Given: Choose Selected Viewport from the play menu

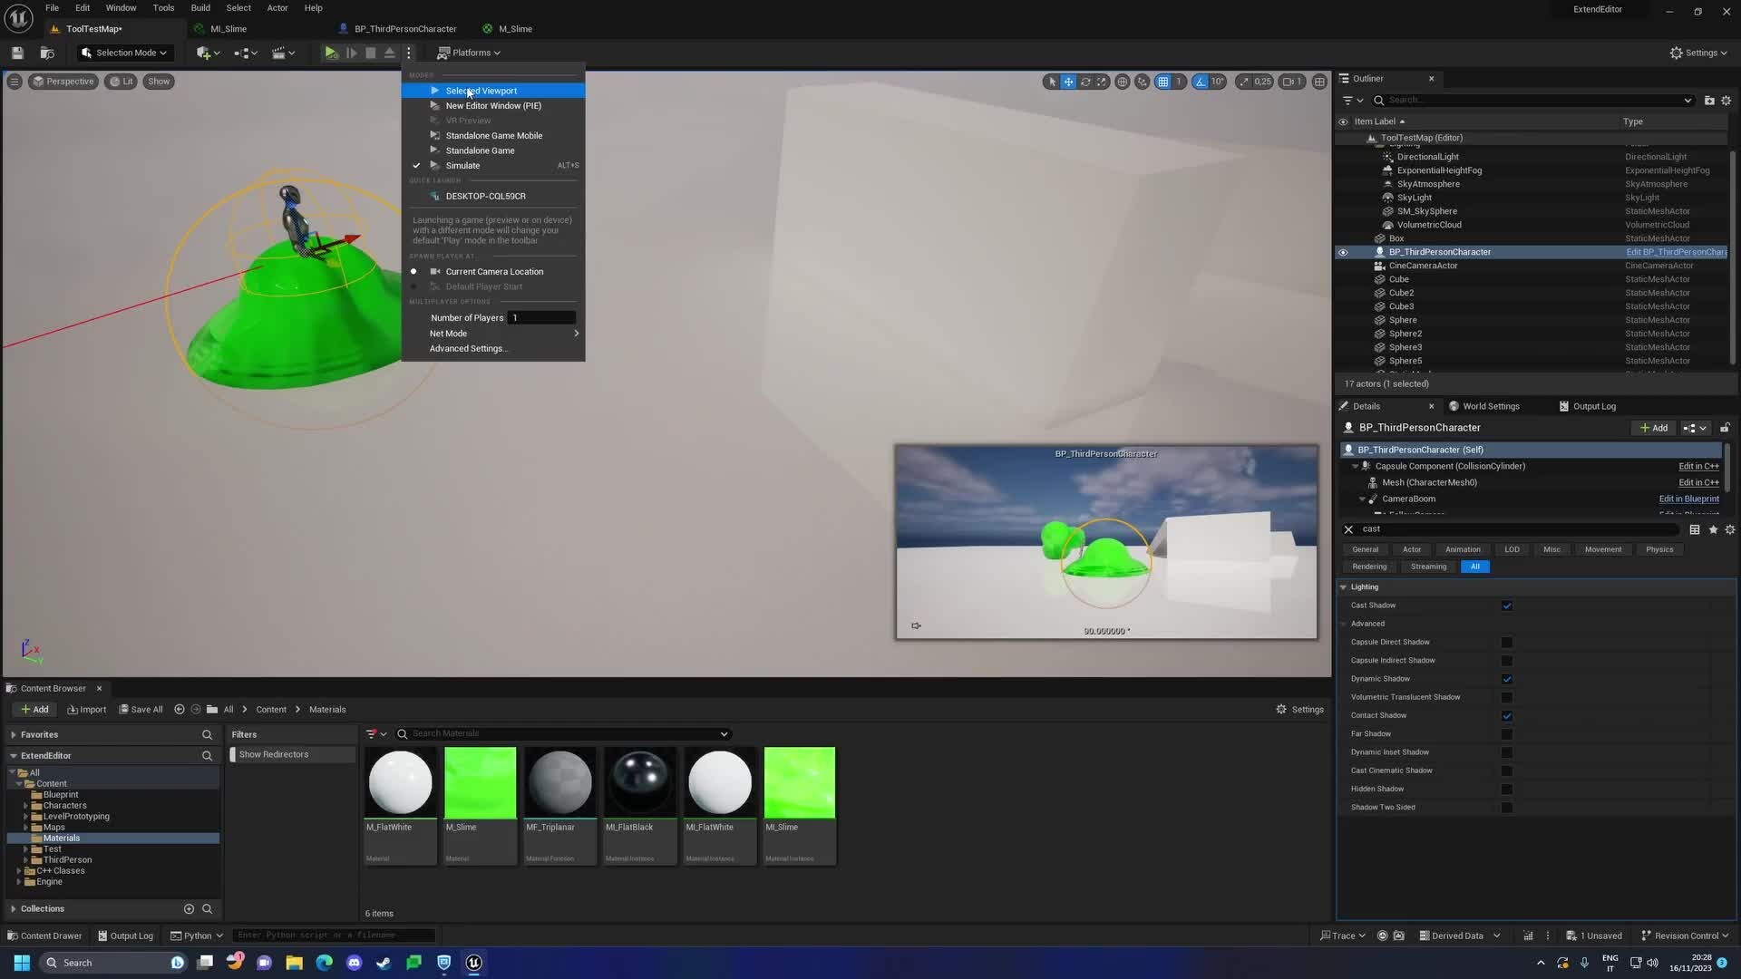Looking at the screenshot, I should [481, 91].
